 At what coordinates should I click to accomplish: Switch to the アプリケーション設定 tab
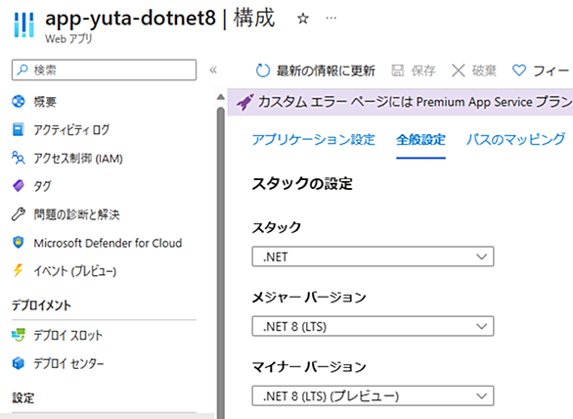[314, 139]
